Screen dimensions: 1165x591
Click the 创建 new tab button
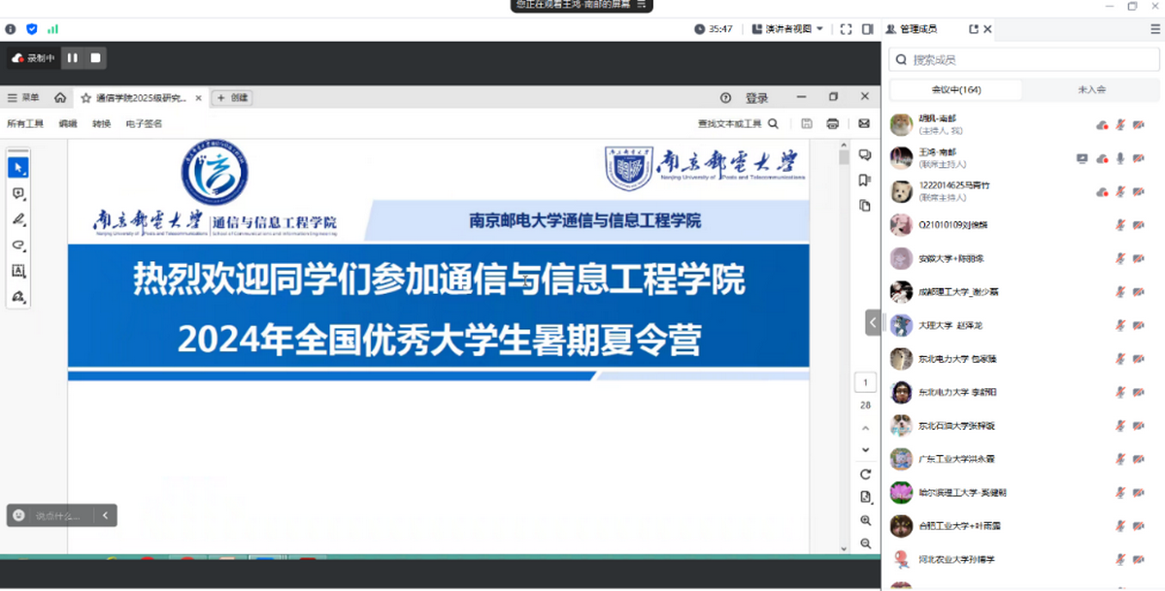[232, 98]
